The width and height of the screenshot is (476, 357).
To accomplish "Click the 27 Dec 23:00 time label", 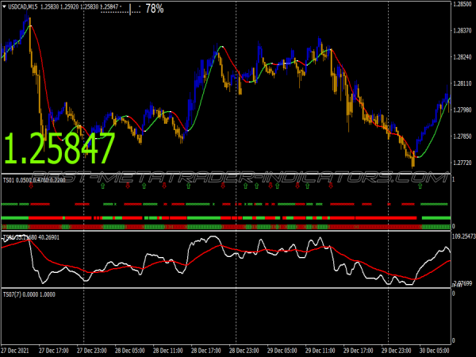I will [x=92, y=351].
